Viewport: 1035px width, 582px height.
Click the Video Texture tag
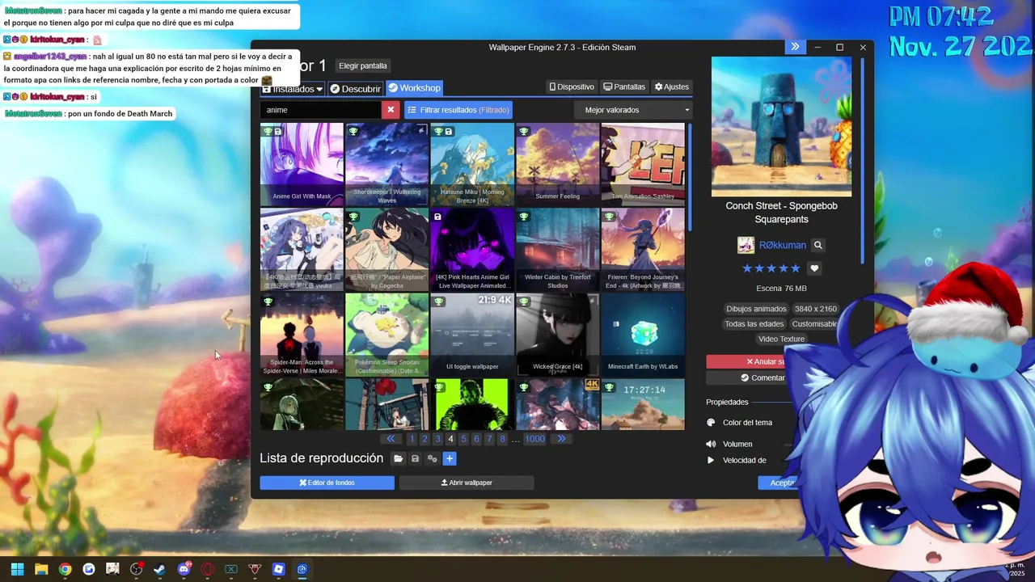click(781, 339)
